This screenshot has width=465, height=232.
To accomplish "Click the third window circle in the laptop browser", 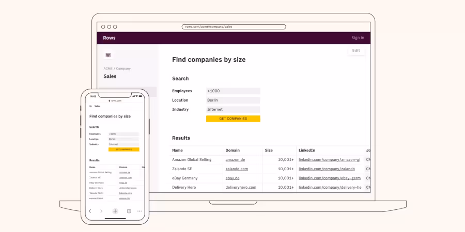I will 115,27.
